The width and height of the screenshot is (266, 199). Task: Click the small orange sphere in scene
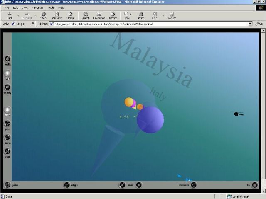coord(140,107)
